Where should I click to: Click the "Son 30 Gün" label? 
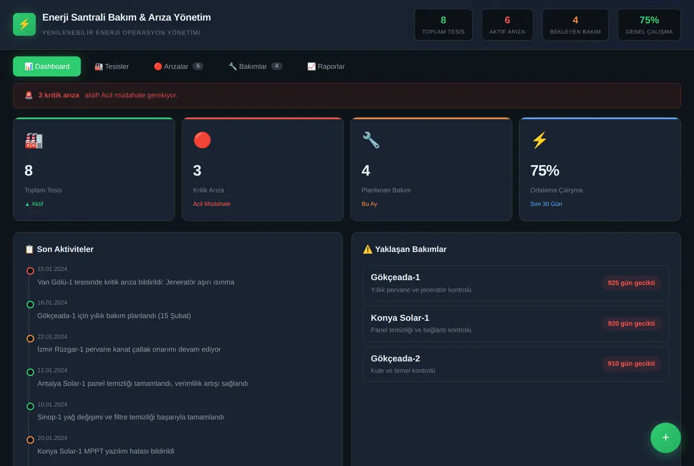(x=546, y=204)
